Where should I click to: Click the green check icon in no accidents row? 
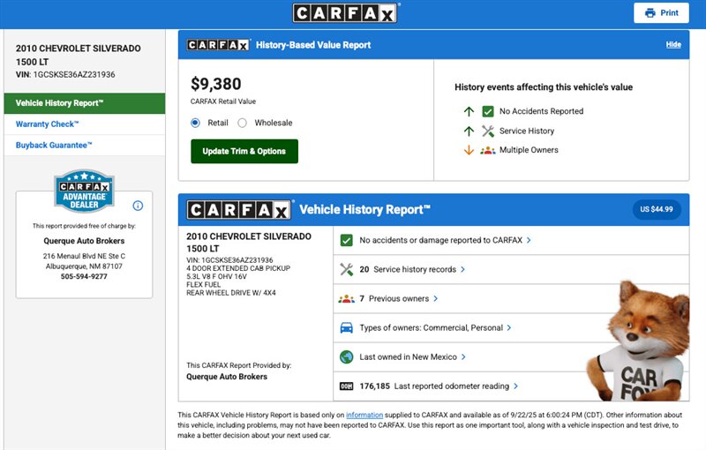point(346,240)
